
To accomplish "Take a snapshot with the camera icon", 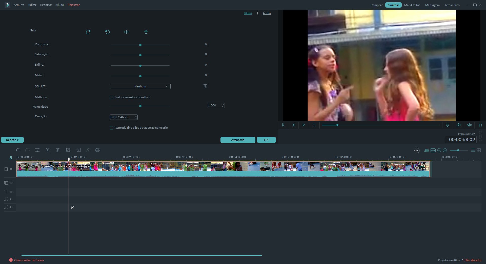I will pos(458,125).
